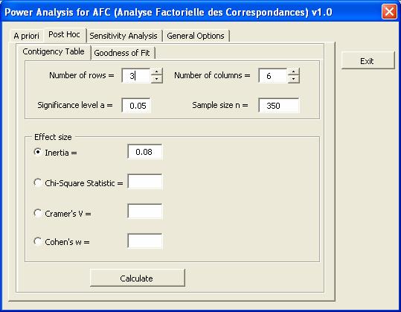Click the Exit button
Image resolution: width=401 pixels, height=312 pixels.
(x=368, y=61)
